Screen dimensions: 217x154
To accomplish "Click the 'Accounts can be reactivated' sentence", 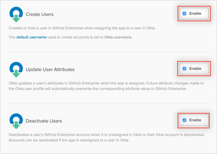I will click(69, 140).
